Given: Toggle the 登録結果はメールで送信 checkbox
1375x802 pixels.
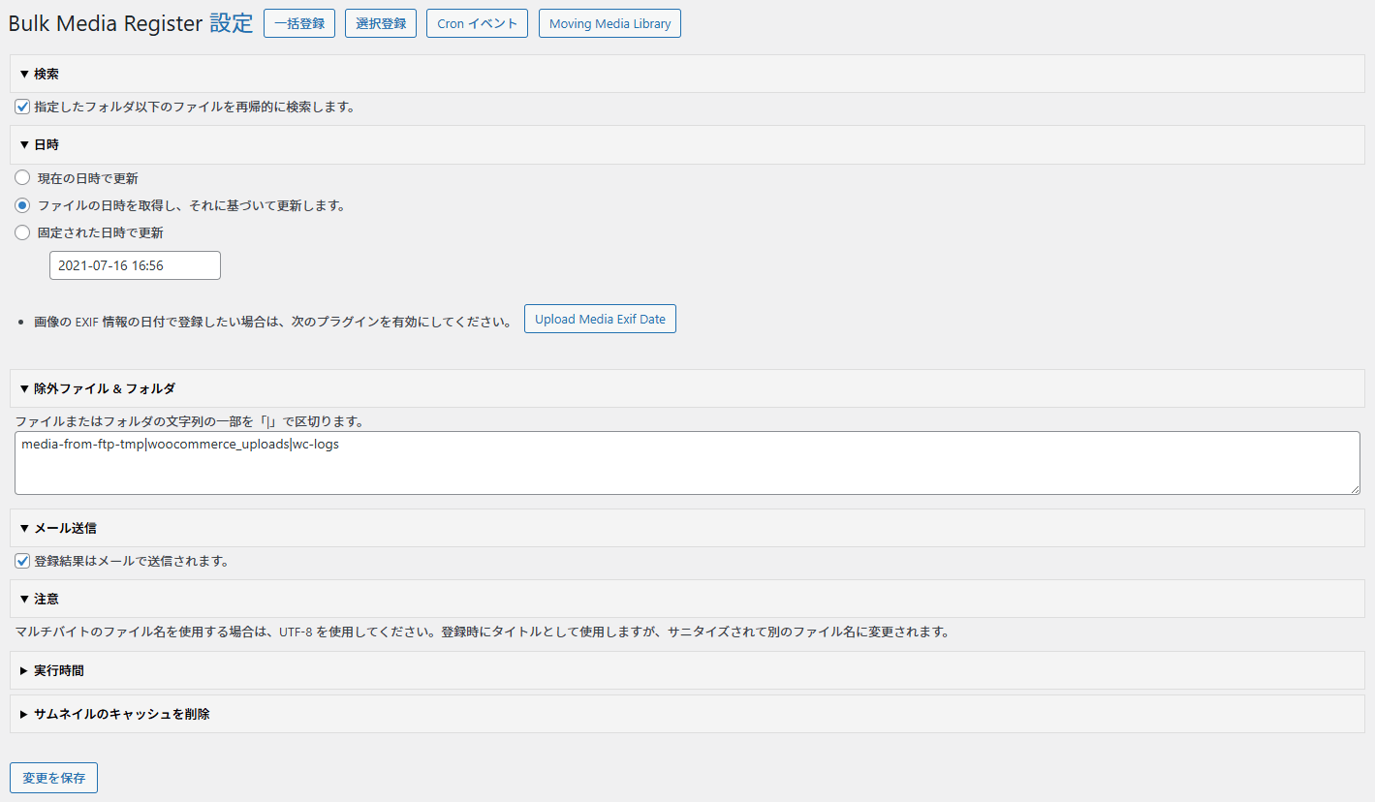Looking at the screenshot, I should (x=22, y=561).
